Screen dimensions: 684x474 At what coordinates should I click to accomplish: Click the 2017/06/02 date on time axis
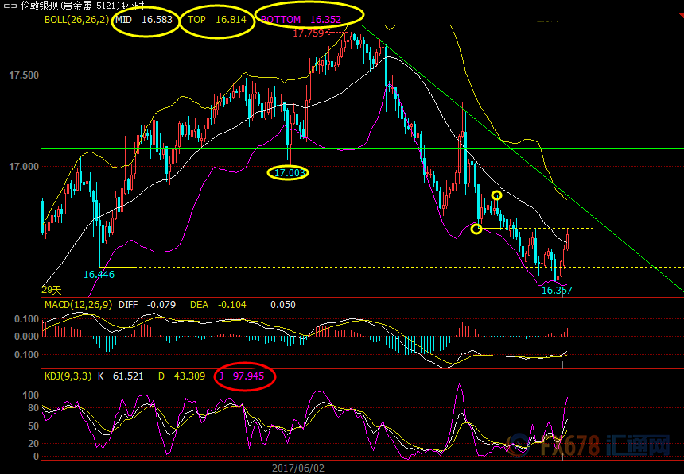tap(298, 468)
